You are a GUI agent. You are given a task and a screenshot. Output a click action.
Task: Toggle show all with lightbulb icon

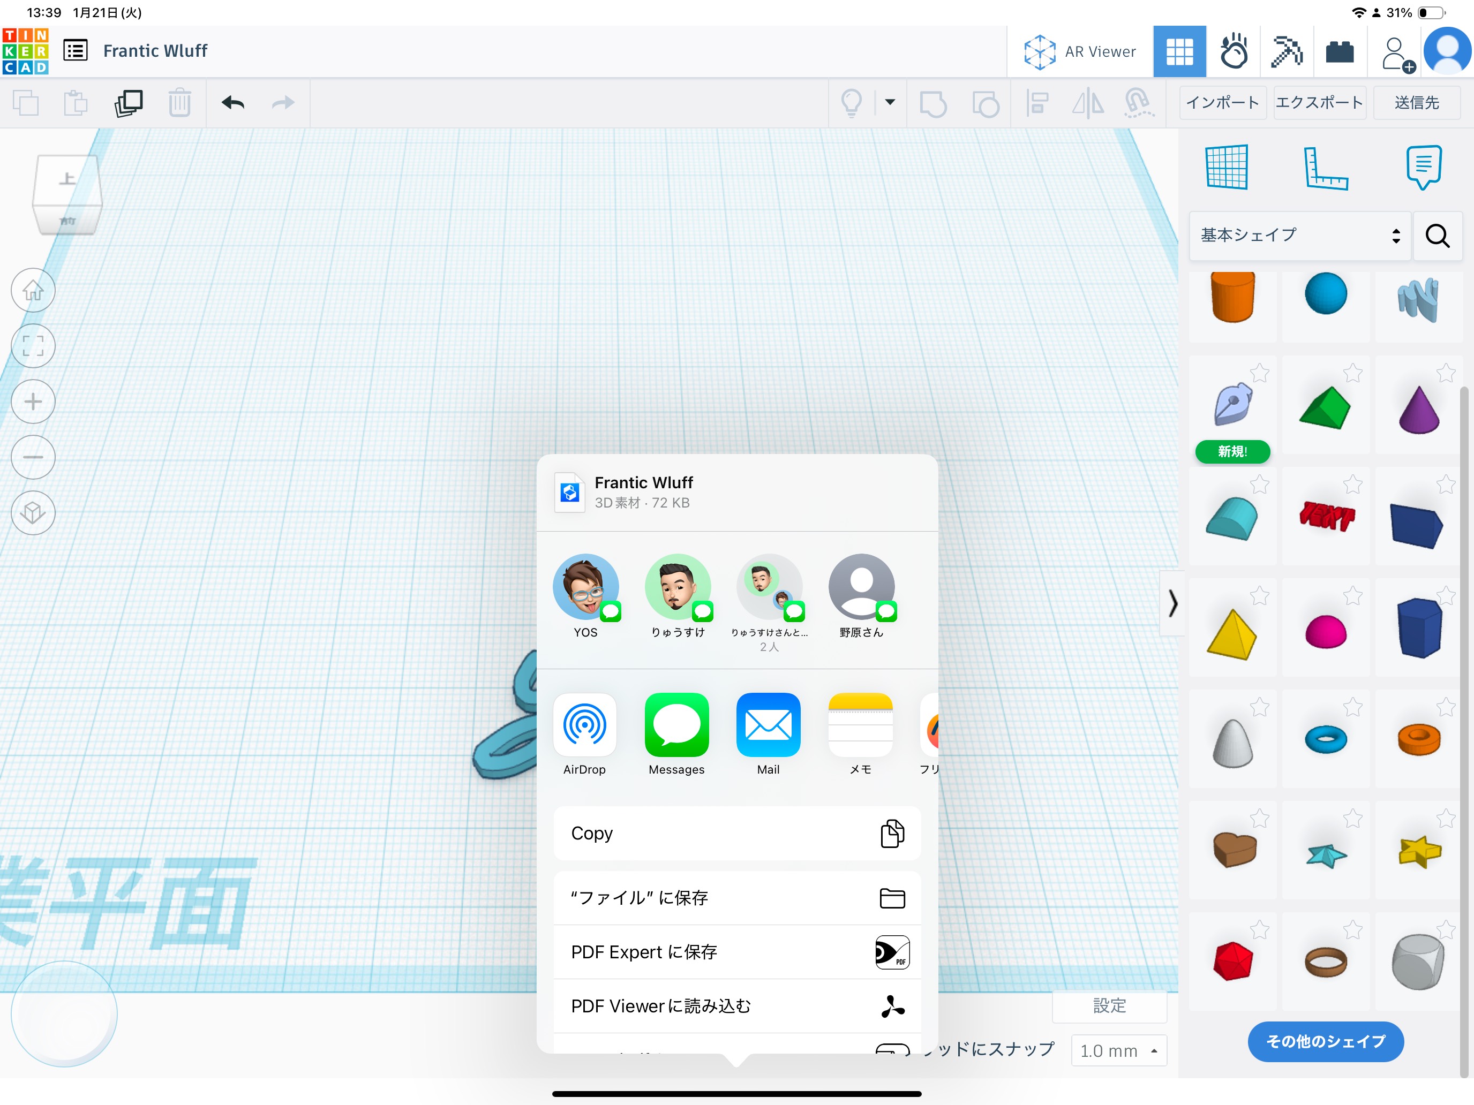coord(852,103)
